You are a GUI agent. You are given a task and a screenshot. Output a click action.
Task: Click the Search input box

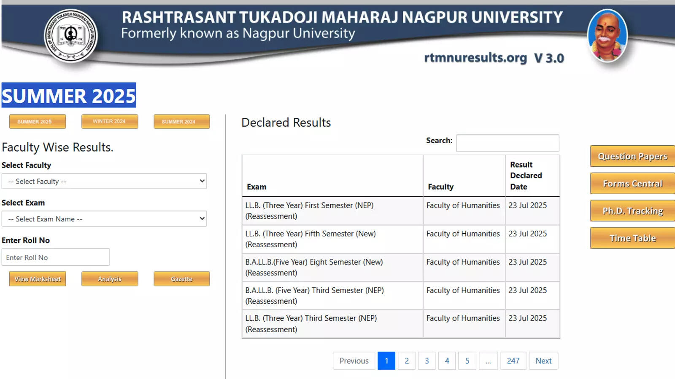point(507,143)
